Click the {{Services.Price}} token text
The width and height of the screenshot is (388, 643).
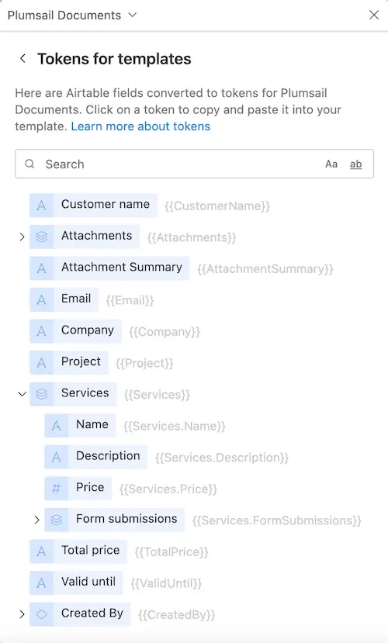coord(168,489)
